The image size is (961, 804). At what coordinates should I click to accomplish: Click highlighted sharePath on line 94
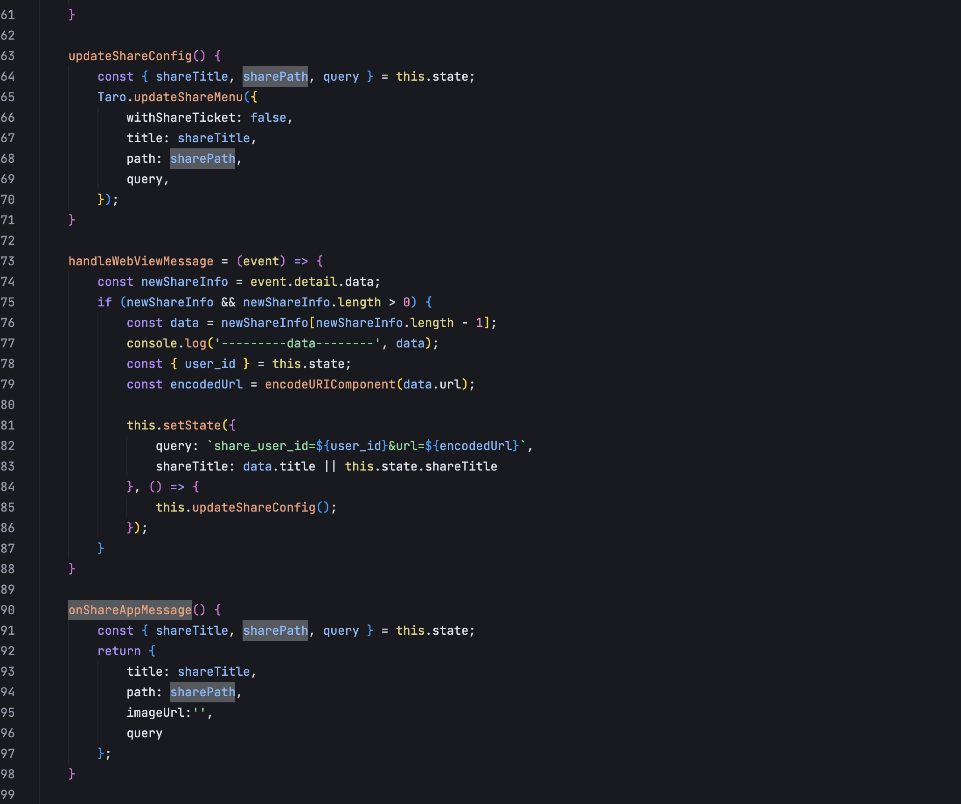pyautogui.click(x=202, y=692)
